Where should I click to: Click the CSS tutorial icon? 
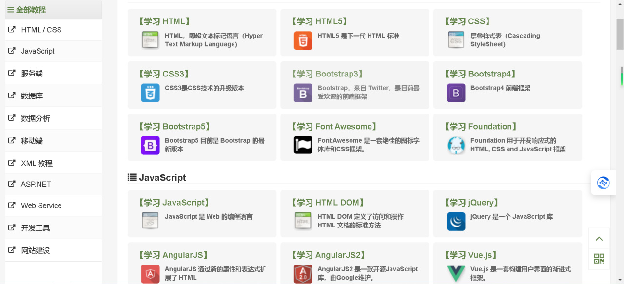(x=456, y=40)
